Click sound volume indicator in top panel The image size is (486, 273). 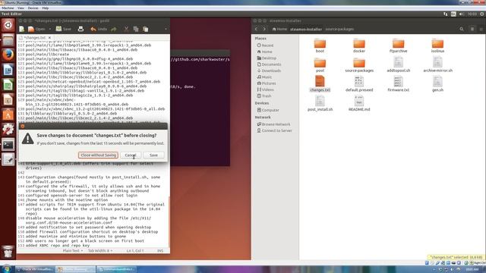click(462, 14)
